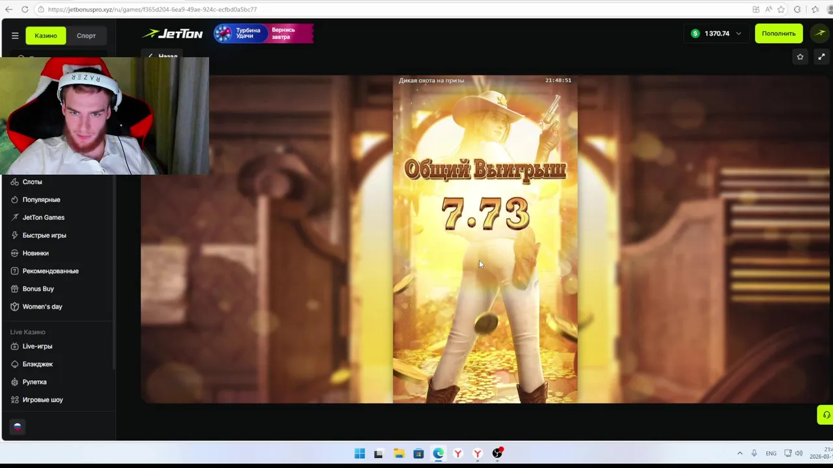Show hidden system tray icons
This screenshot has height=468, width=833.
click(x=739, y=454)
